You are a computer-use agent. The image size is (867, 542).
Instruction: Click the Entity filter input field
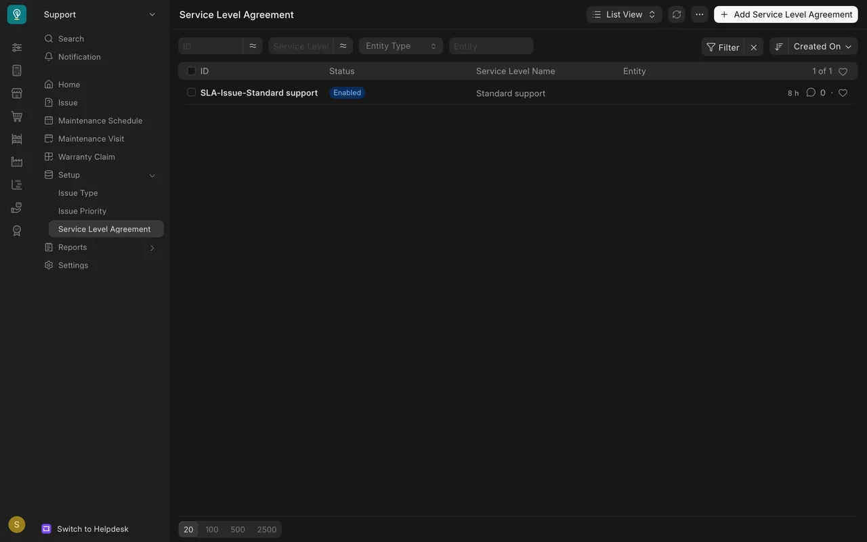(x=491, y=46)
